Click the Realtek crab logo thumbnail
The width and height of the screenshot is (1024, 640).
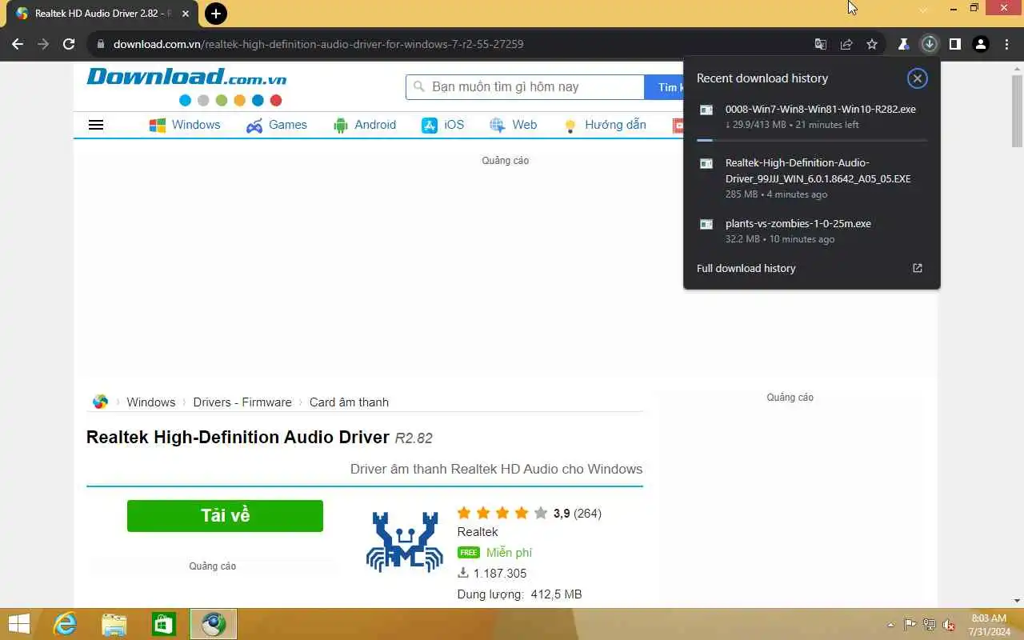[404, 542]
